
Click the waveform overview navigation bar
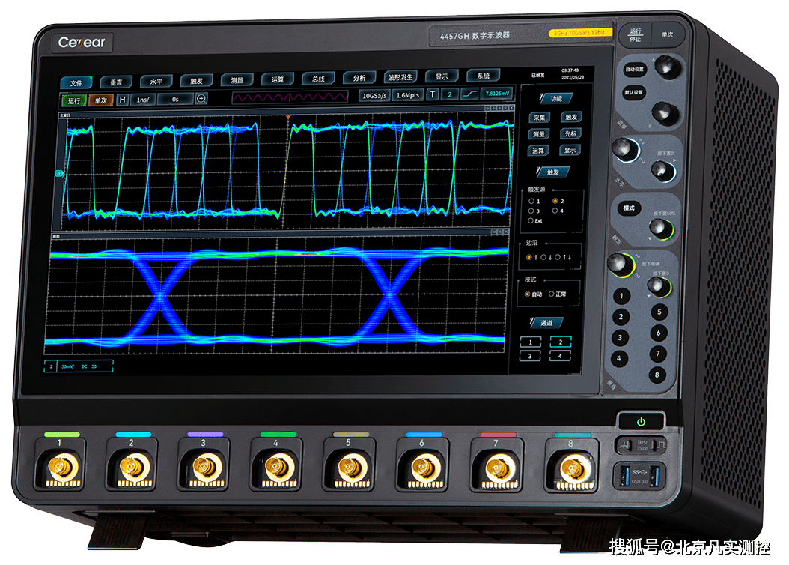point(290,97)
